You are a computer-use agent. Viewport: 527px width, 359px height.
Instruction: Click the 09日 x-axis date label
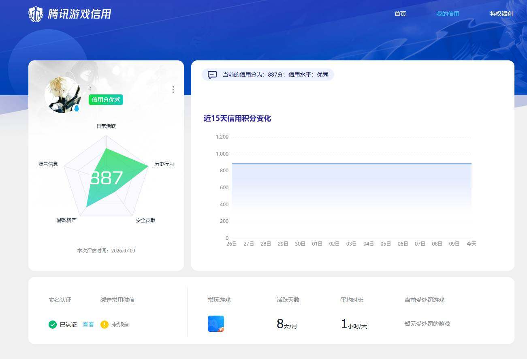(454, 244)
